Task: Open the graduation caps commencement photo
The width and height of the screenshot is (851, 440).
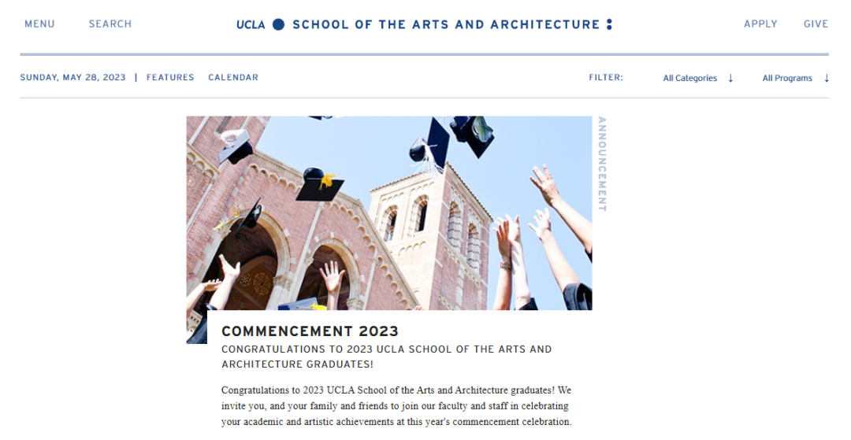Action: coord(389,213)
